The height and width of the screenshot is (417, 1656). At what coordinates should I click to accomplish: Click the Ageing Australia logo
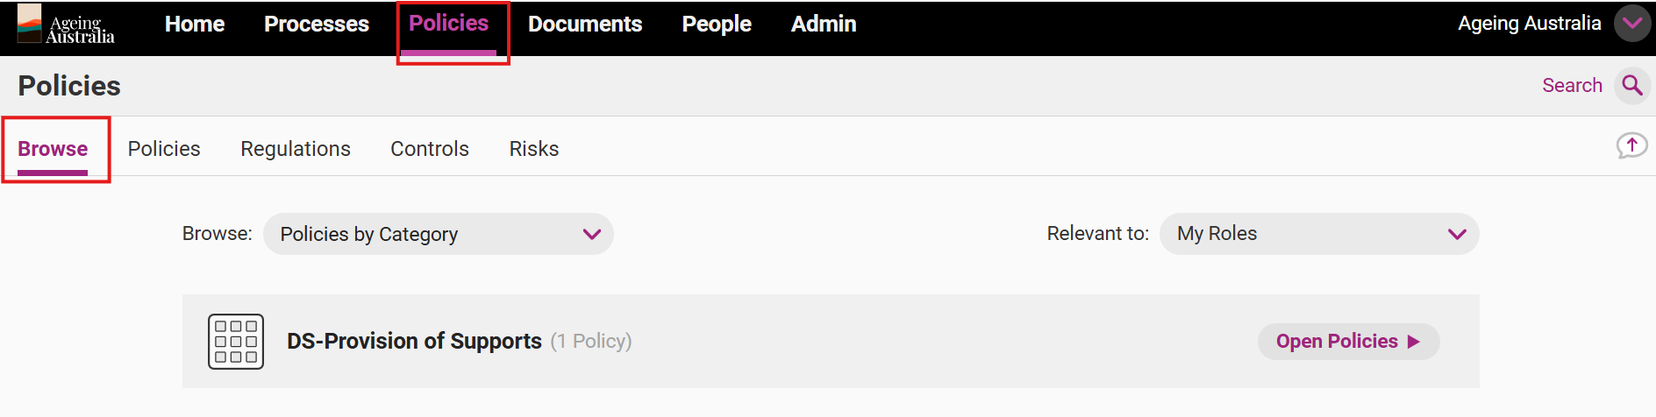[66, 25]
